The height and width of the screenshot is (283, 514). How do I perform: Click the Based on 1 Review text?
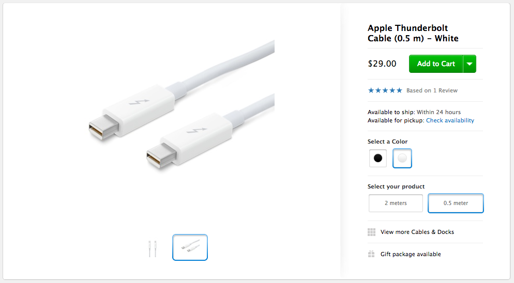point(432,90)
